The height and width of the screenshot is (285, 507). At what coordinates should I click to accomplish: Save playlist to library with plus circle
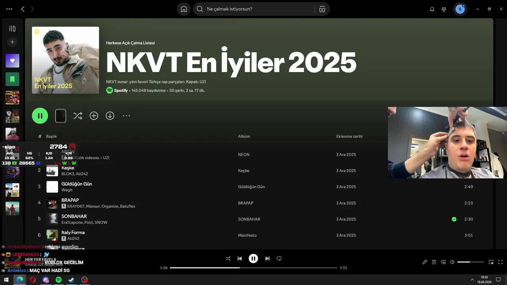tap(94, 116)
